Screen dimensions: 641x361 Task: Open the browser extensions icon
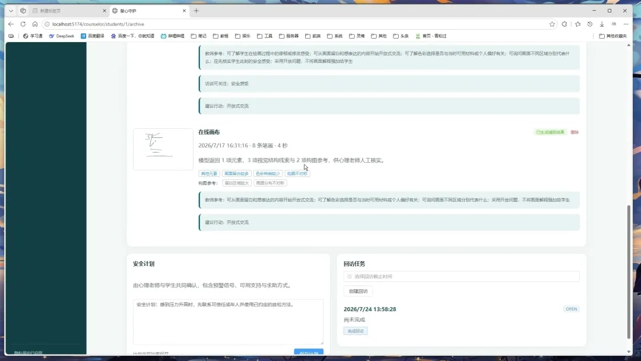[x=564, y=24]
